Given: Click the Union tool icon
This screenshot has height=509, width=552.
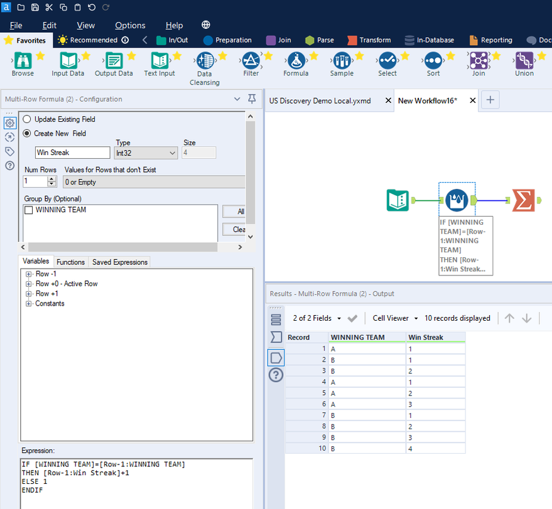Looking at the screenshot, I should click(524, 61).
